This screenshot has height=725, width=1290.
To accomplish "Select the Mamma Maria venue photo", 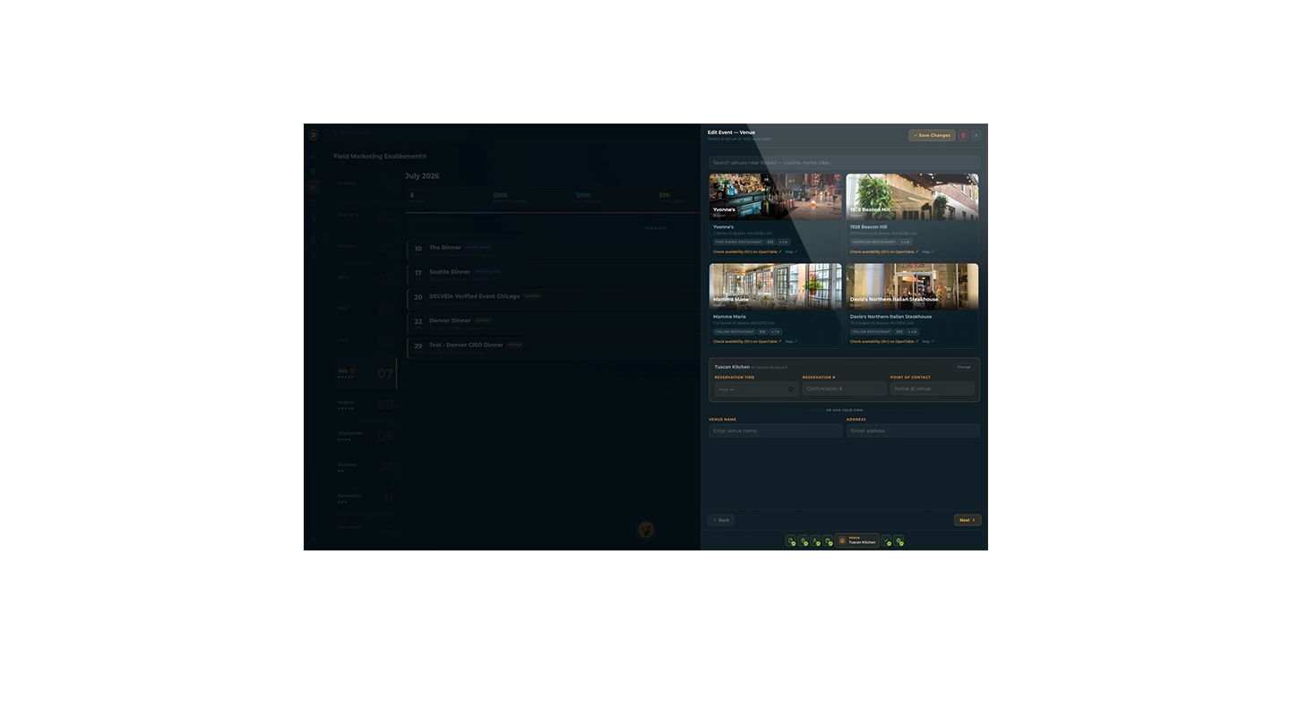I will [x=775, y=286].
